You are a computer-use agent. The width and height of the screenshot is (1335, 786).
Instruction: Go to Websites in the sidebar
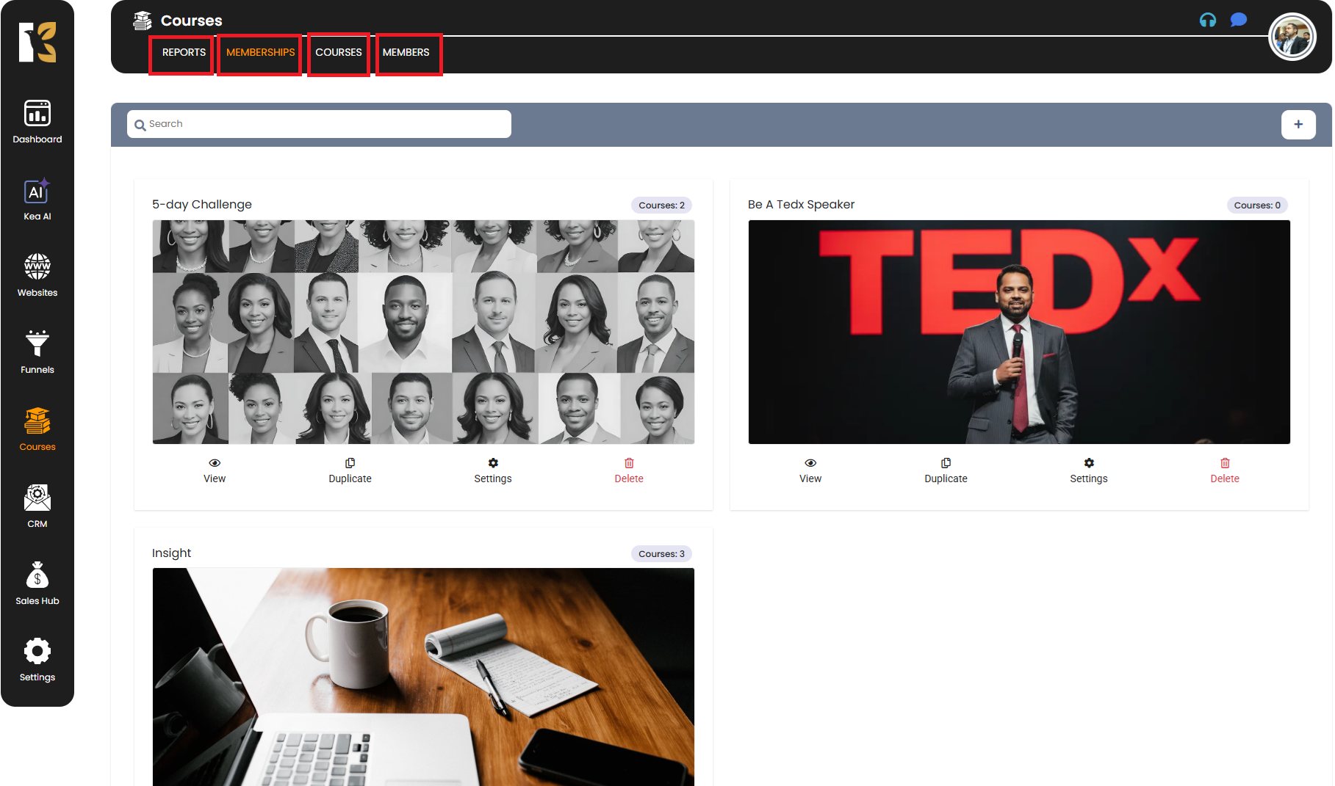coord(37,275)
